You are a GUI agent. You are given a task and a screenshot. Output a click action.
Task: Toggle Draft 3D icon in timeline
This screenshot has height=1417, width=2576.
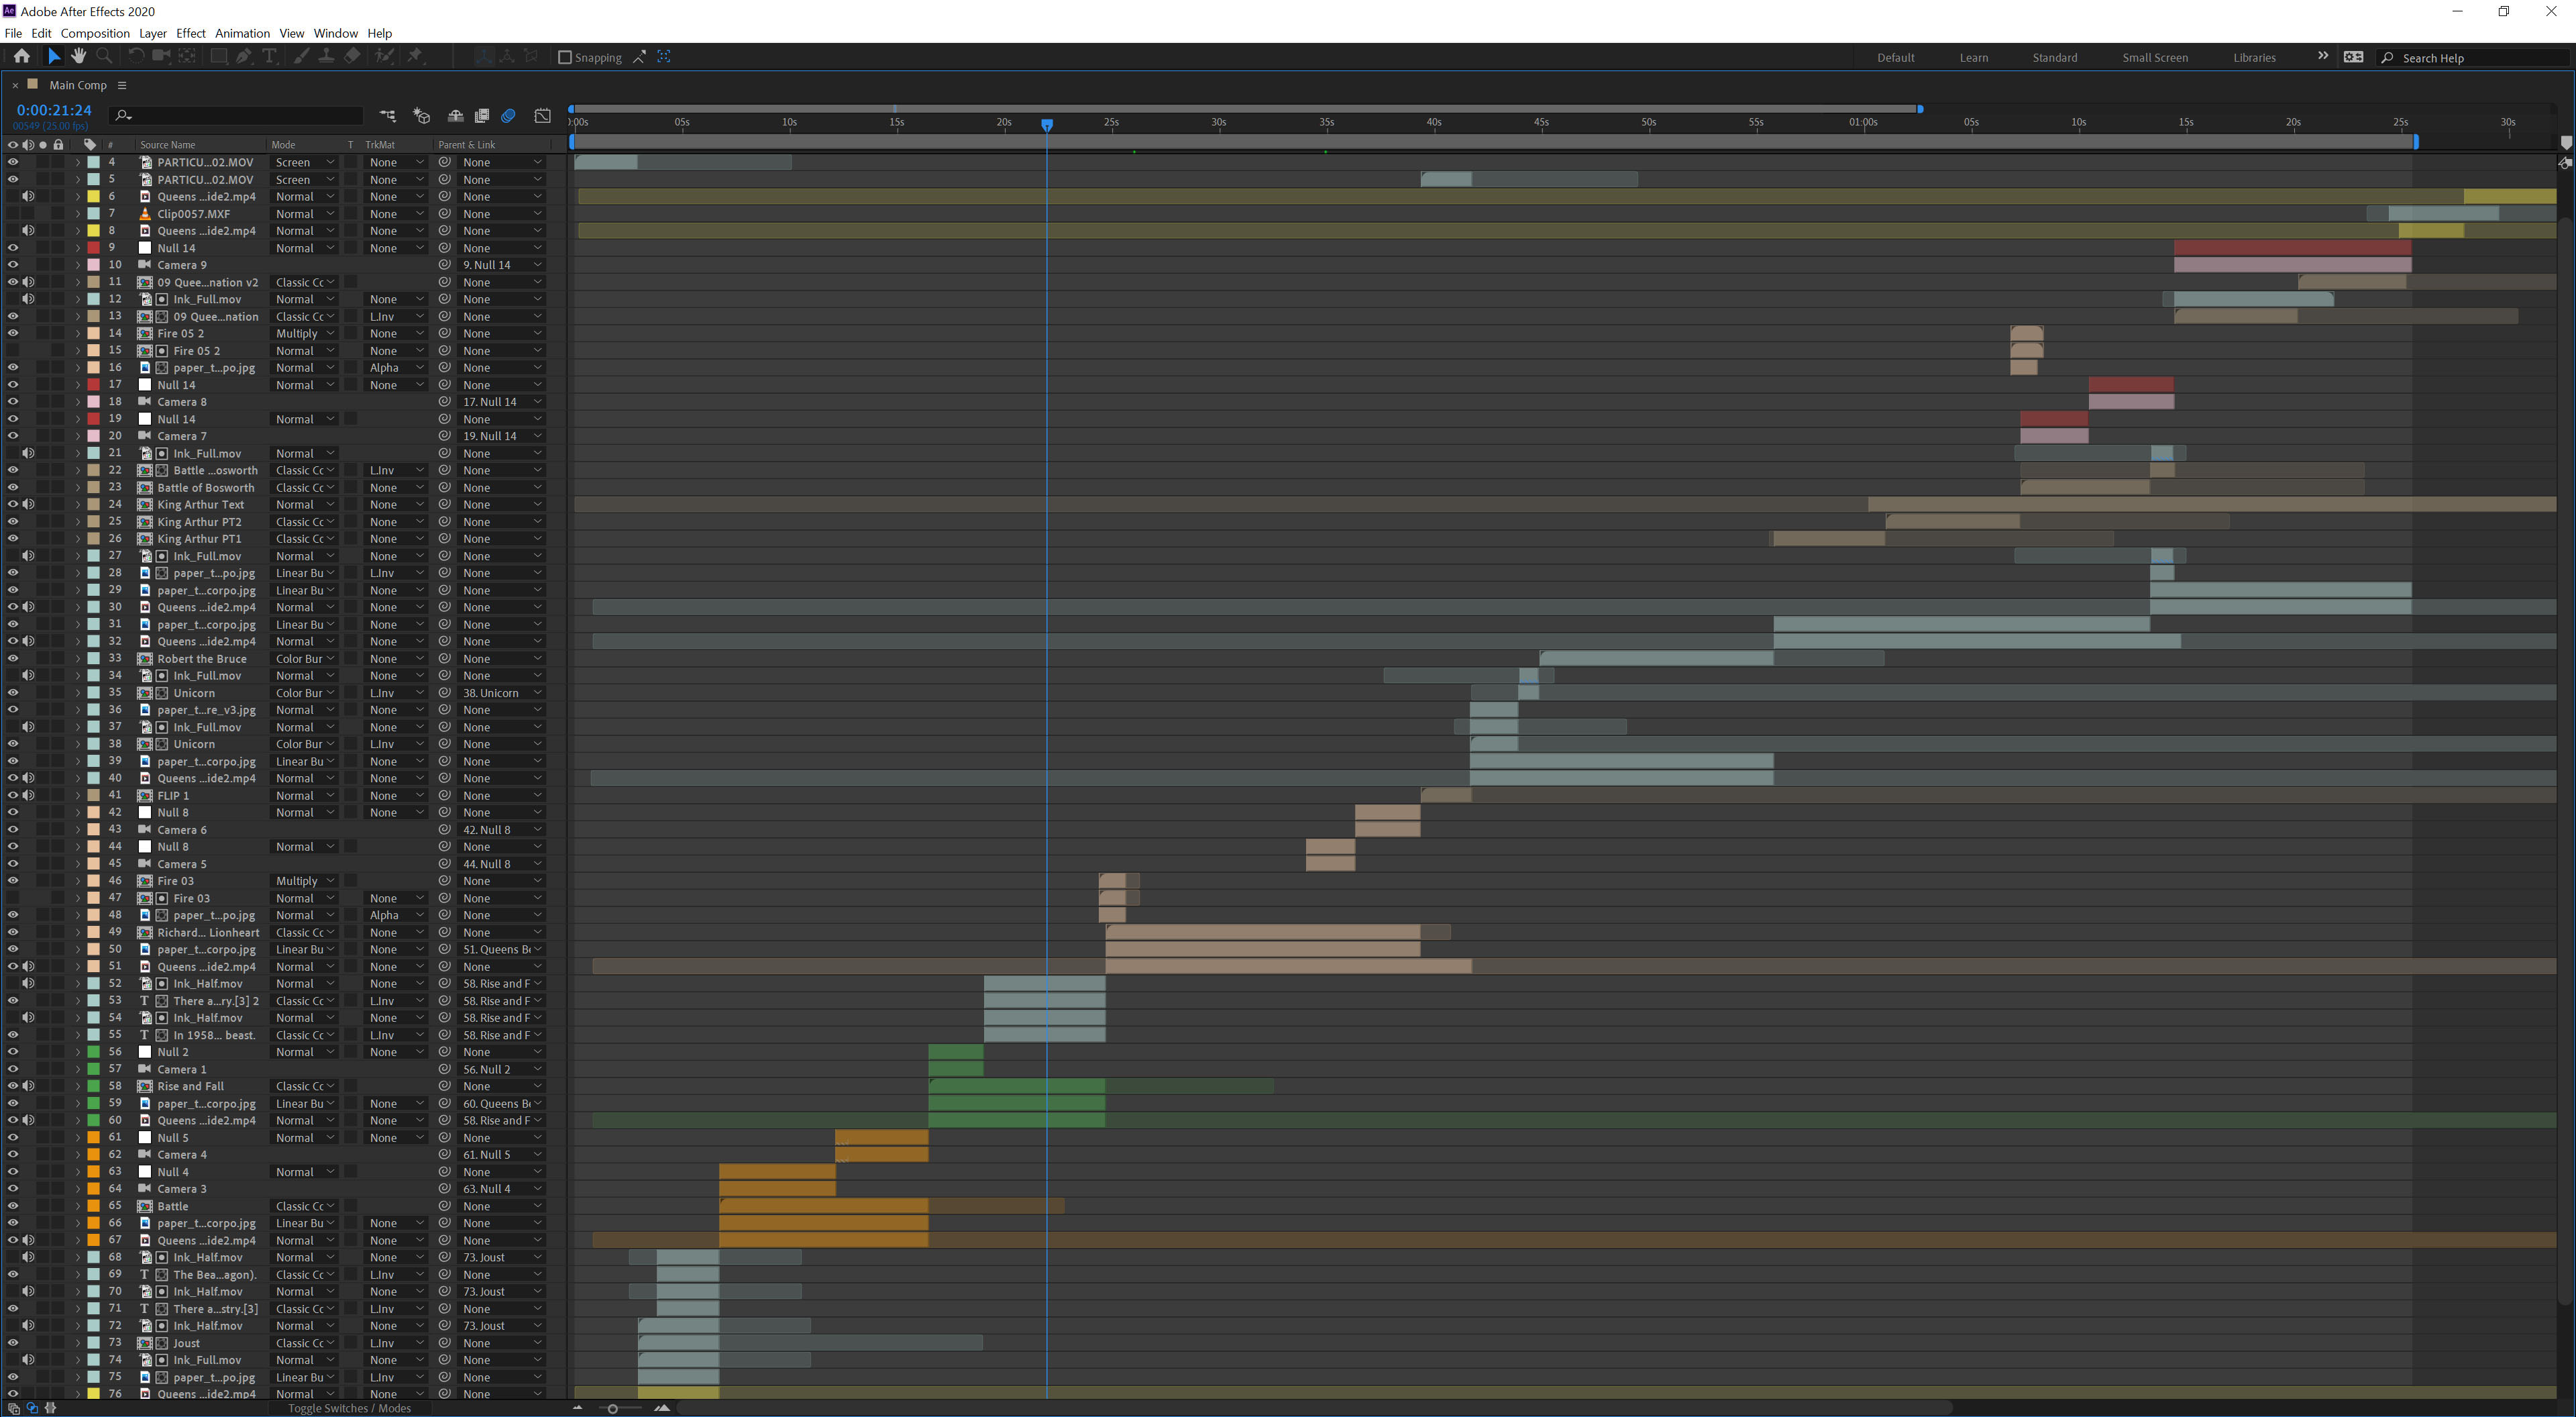point(422,116)
